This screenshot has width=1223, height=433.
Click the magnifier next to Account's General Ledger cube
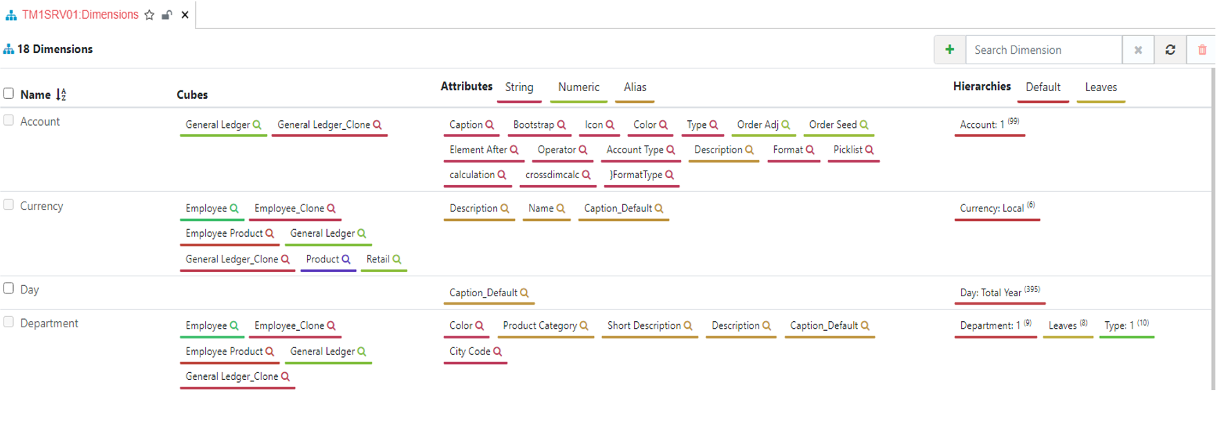pos(257,125)
